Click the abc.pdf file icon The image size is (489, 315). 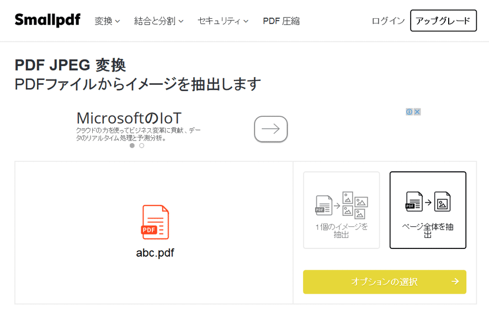[x=155, y=222]
